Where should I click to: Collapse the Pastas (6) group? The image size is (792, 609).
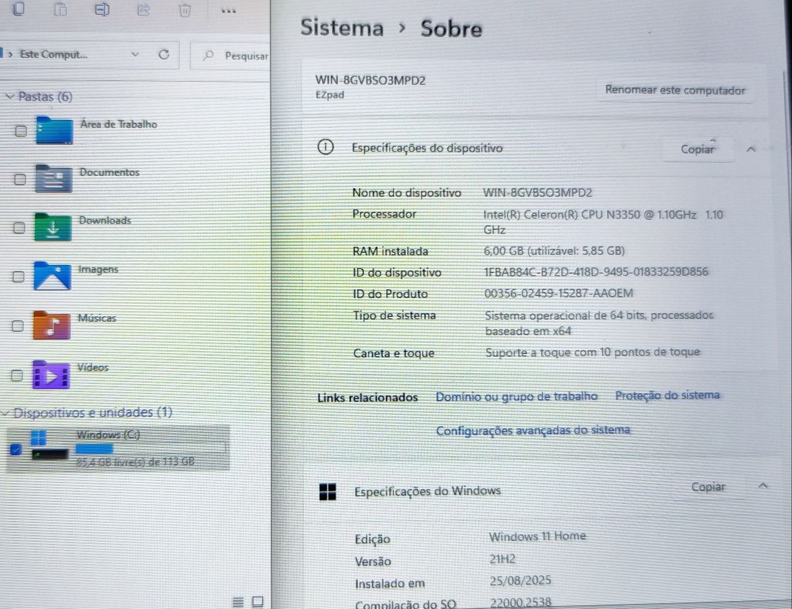(9, 96)
